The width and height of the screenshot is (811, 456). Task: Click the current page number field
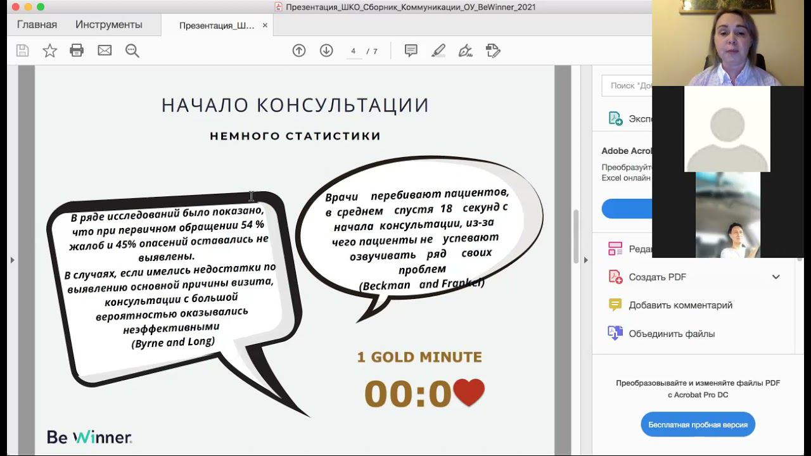click(x=354, y=51)
